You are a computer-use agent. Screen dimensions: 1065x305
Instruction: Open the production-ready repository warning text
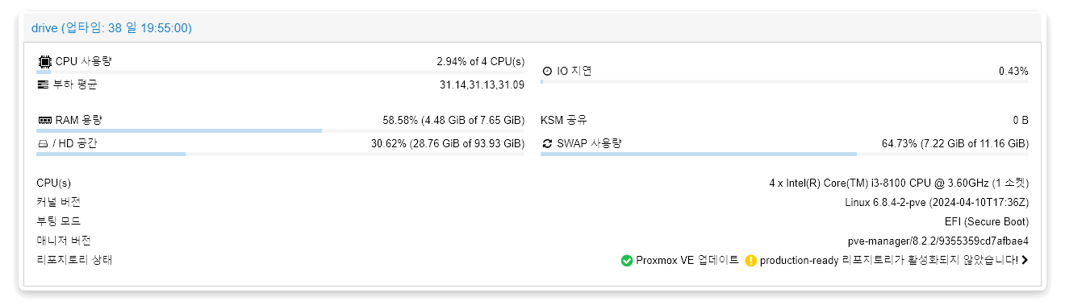(x=888, y=260)
